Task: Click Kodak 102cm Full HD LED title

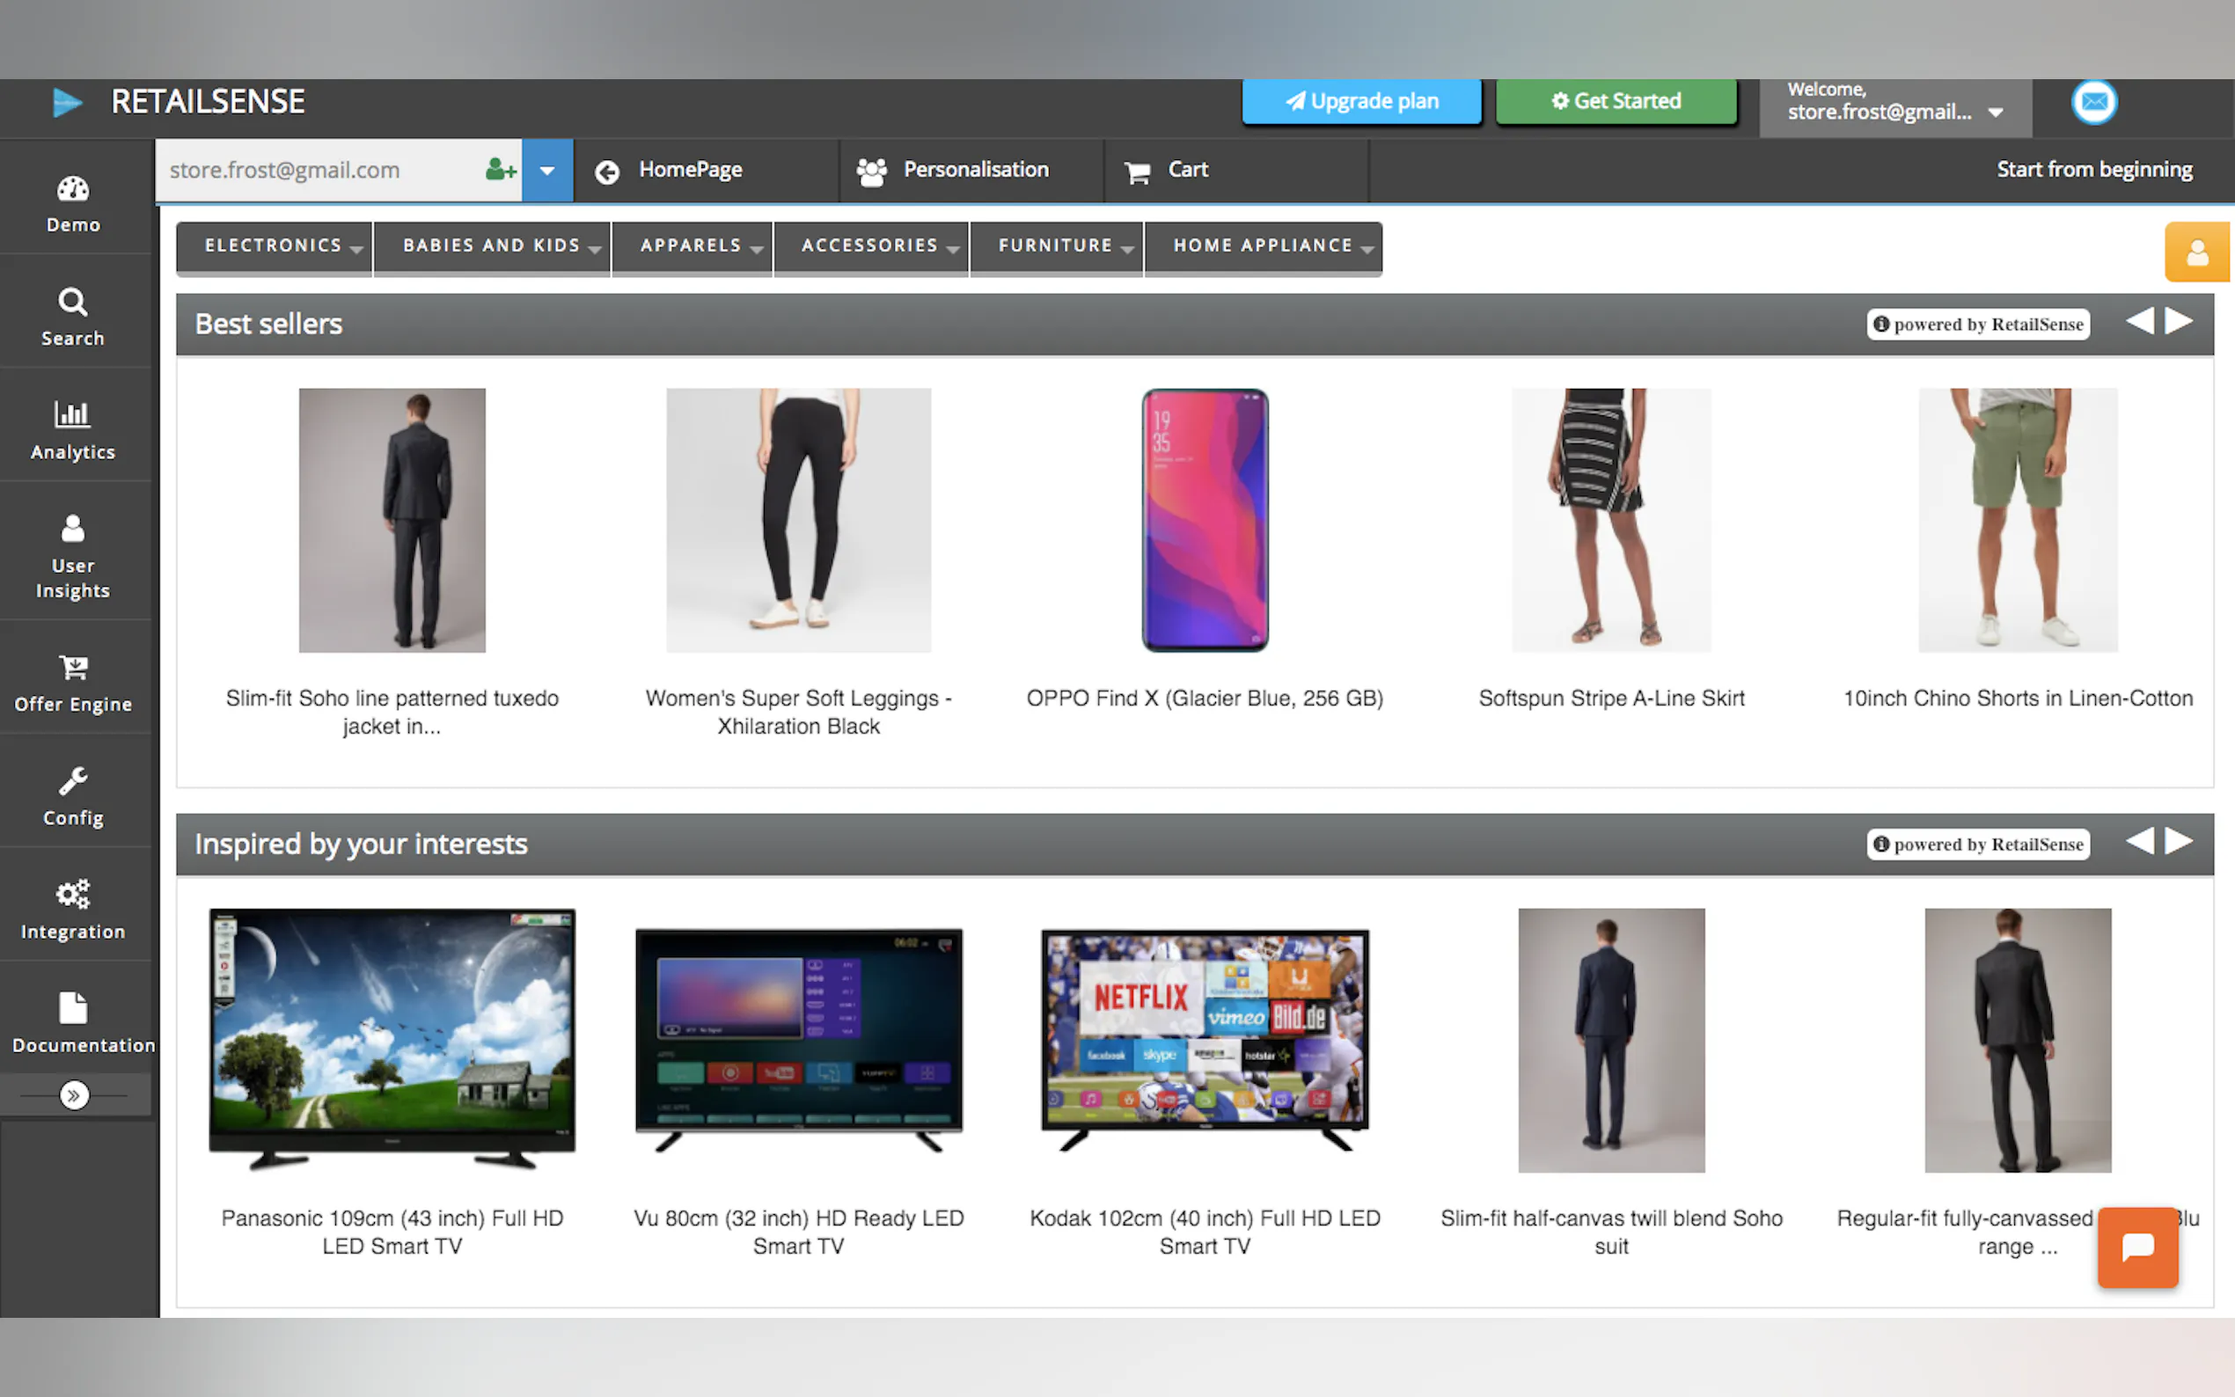Action: pyautogui.click(x=1205, y=1232)
